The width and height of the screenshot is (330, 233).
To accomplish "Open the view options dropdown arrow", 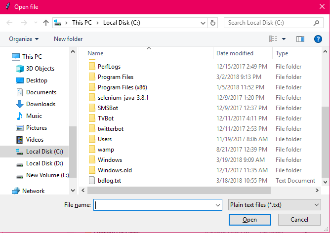I will (x=284, y=39).
